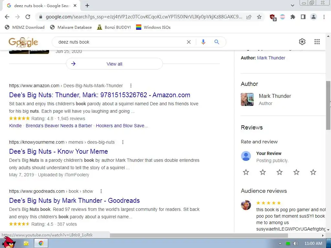Click the 11:00 AM taskbar clock
331x248 pixels.
coord(313,243)
